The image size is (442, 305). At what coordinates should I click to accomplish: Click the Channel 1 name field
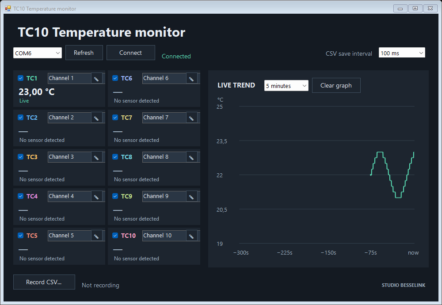click(69, 78)
